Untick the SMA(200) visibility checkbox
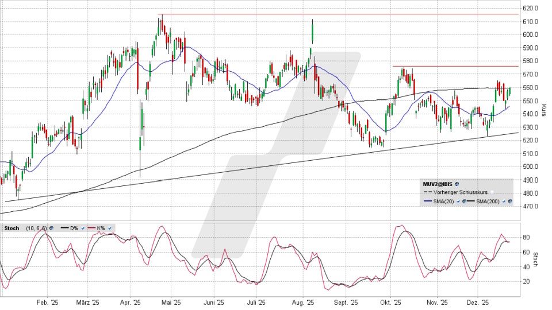The width and height of the screenshot is (552, 310). click(x=504, y=201)
